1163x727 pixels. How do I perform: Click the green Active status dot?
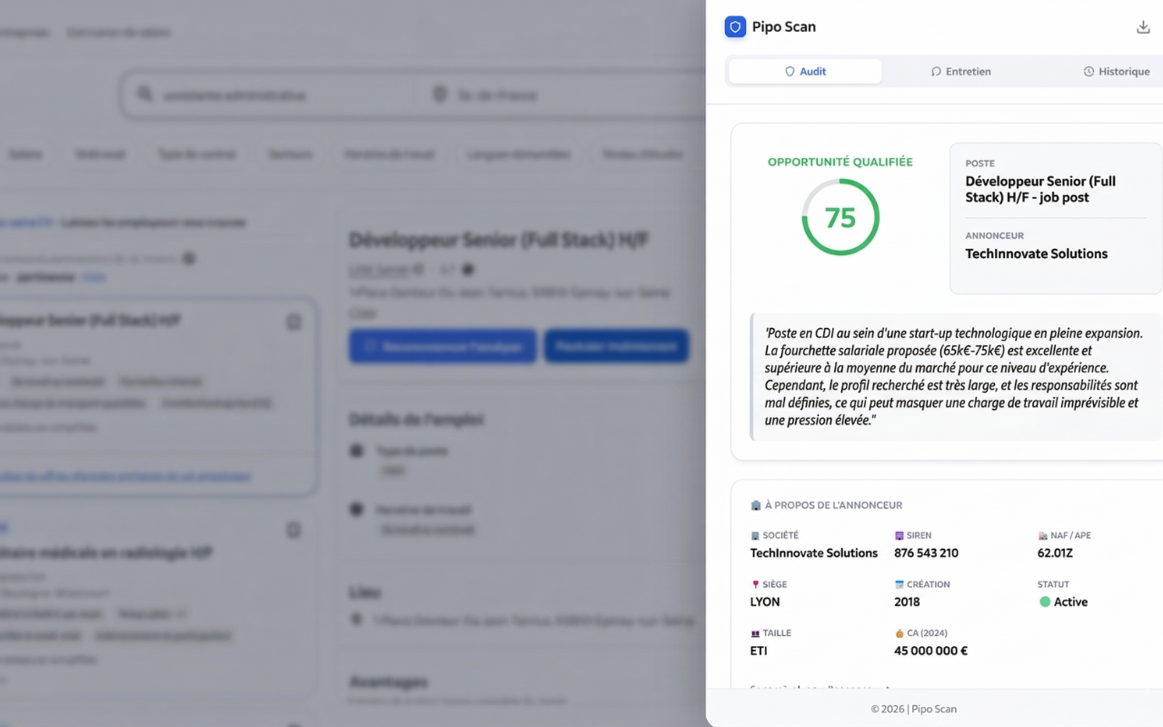pos(1045,602)
